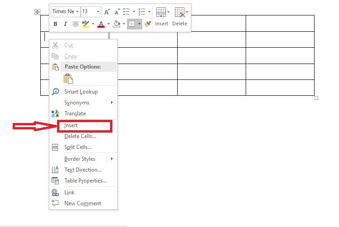Expand the Insert table dropdown arrow
The width and height of the screenshot is (339, 227).
point(169,12)
